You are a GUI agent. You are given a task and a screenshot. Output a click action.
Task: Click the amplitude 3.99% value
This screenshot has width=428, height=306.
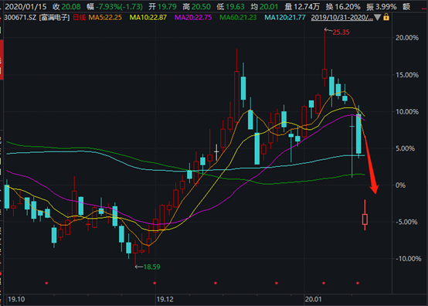point(386,6)
